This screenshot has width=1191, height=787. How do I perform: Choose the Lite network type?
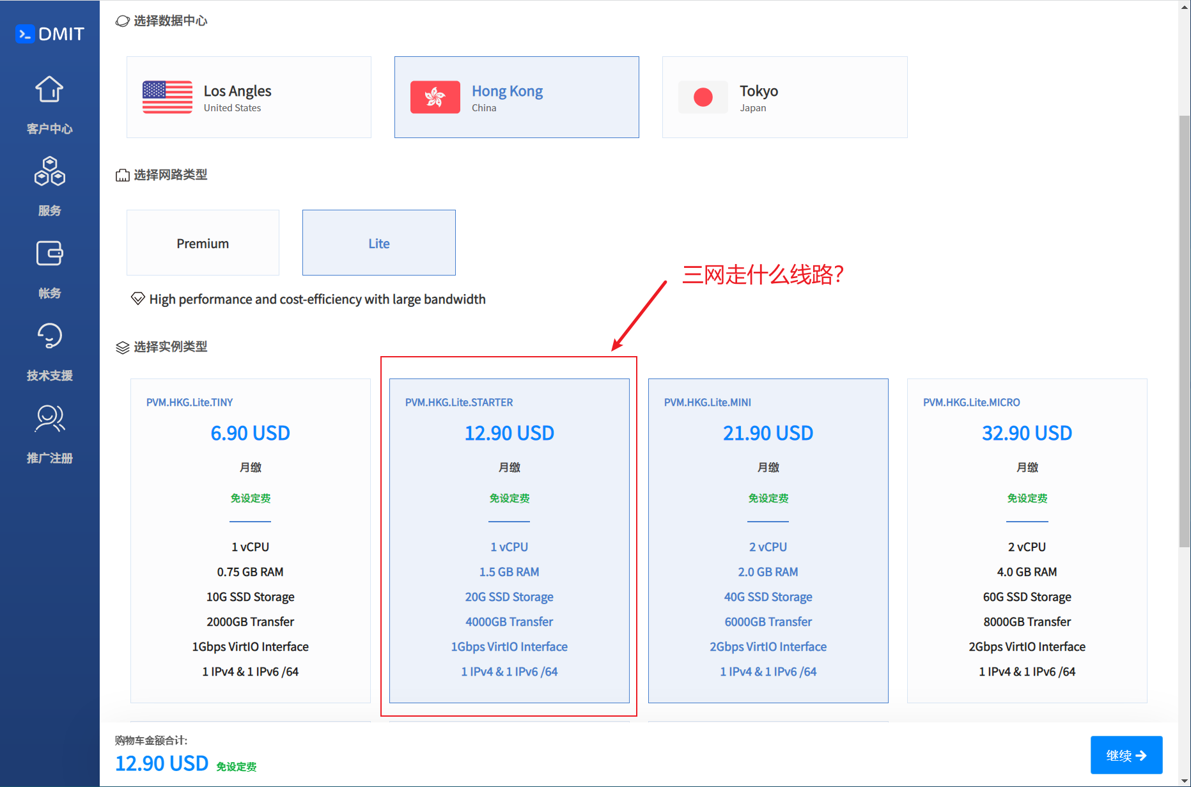(x=379, y=243)
